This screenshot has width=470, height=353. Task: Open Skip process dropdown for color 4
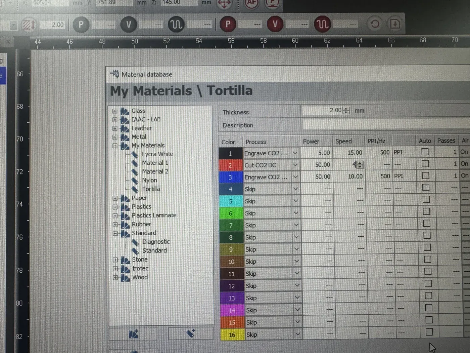point(296,189)
